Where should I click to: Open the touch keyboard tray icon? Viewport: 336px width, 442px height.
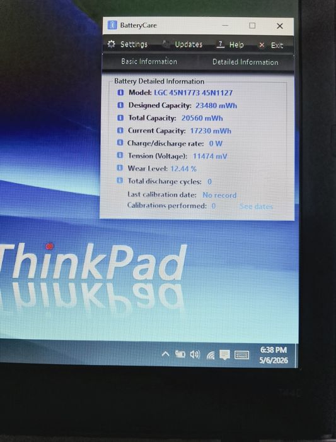241,355
